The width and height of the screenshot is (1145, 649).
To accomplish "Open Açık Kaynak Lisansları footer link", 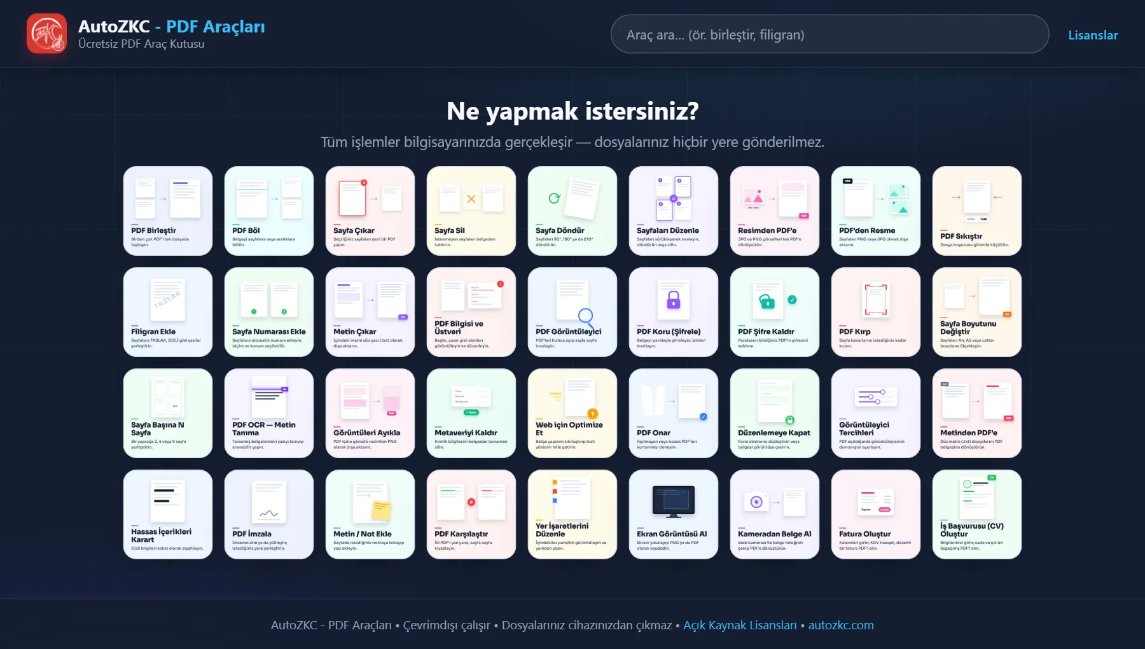I will [x=740, y=625].
